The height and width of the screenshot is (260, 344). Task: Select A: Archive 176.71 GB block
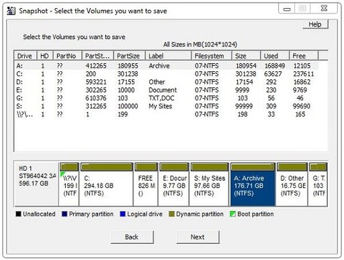click(x=253, y=184)
